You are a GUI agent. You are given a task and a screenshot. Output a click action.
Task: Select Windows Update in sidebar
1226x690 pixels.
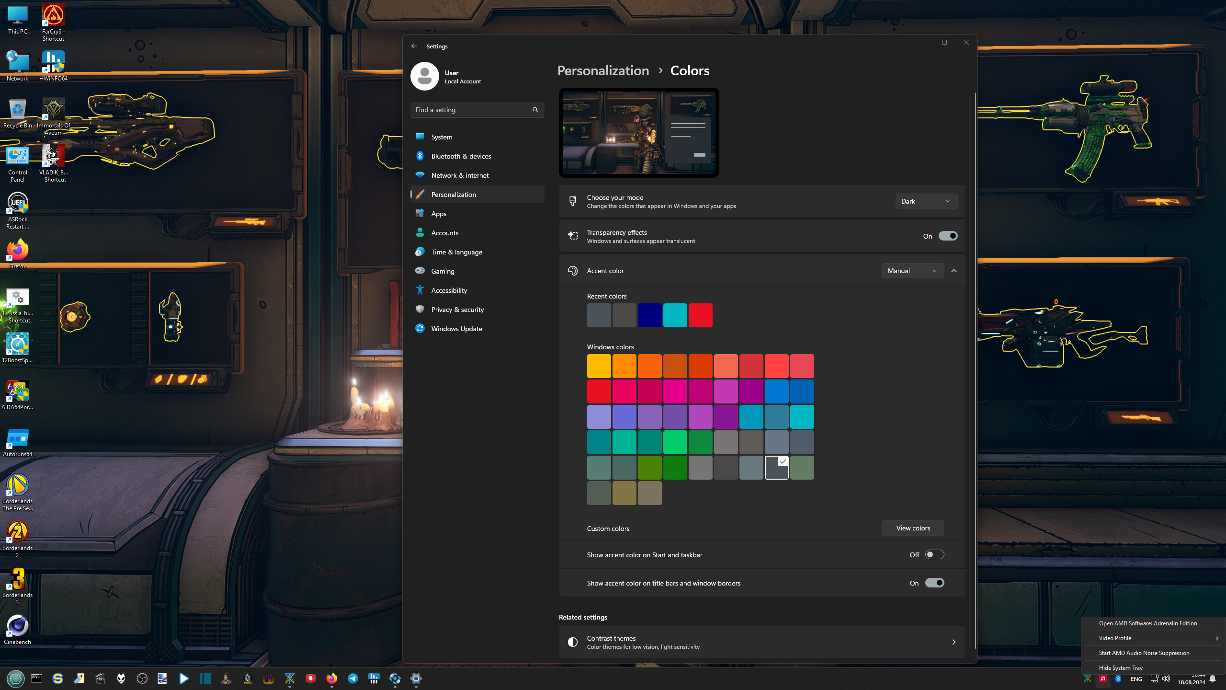tap(456, 329)
